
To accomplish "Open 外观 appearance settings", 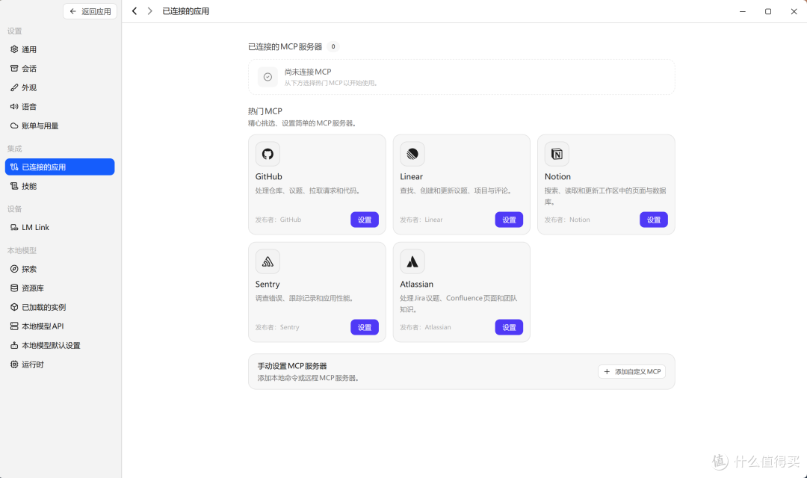I will point(60,87).
